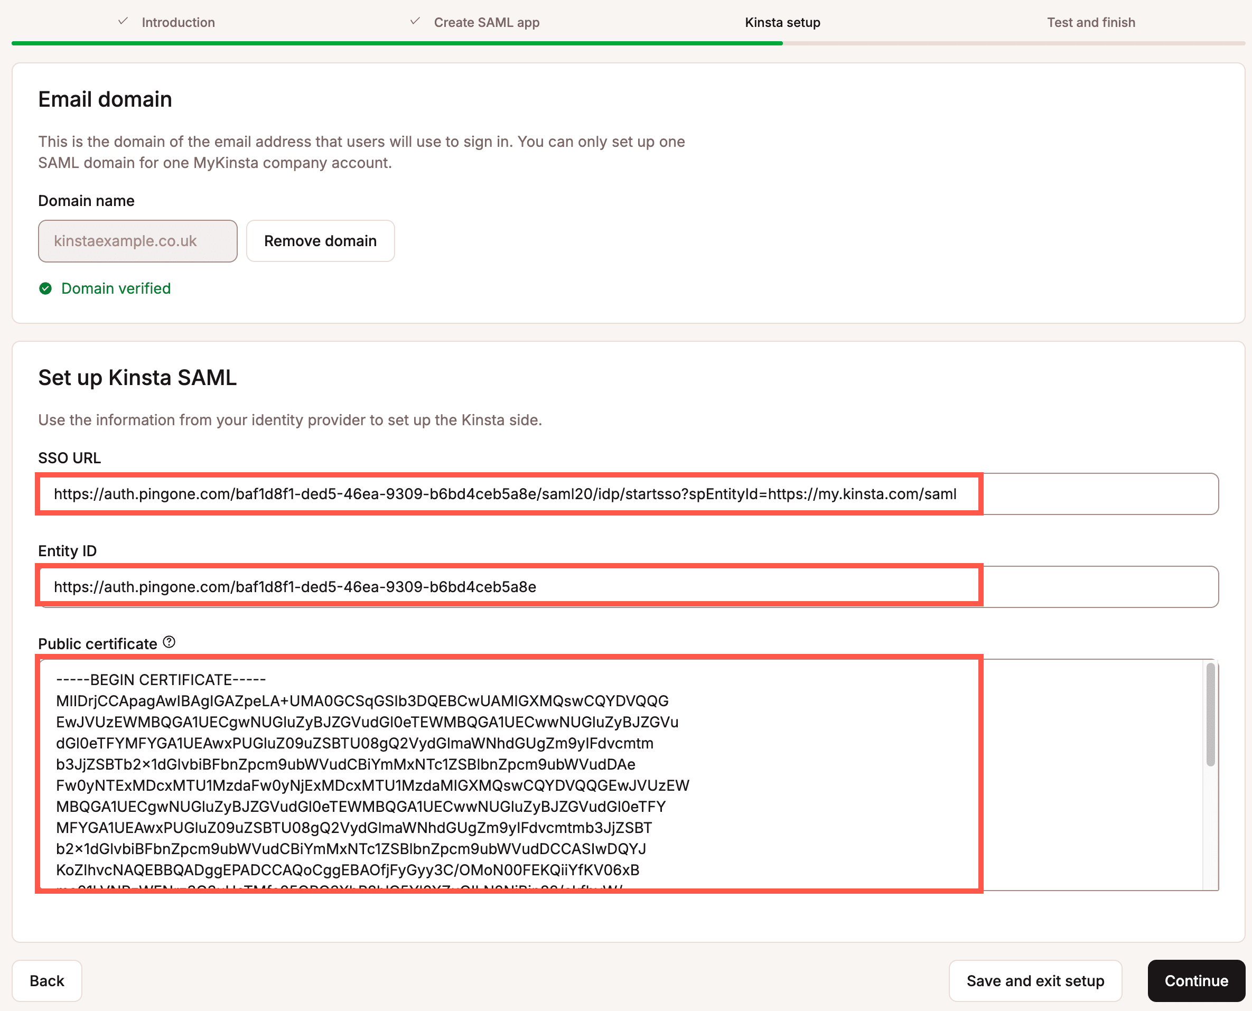Select the Email domain heading
The image size is (1252, 1011).
[105, 99]
